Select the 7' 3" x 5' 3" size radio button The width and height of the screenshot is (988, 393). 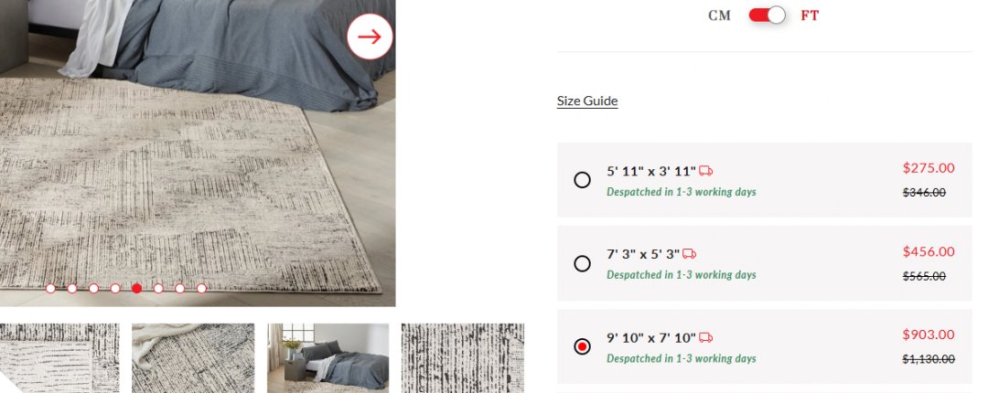582,263
